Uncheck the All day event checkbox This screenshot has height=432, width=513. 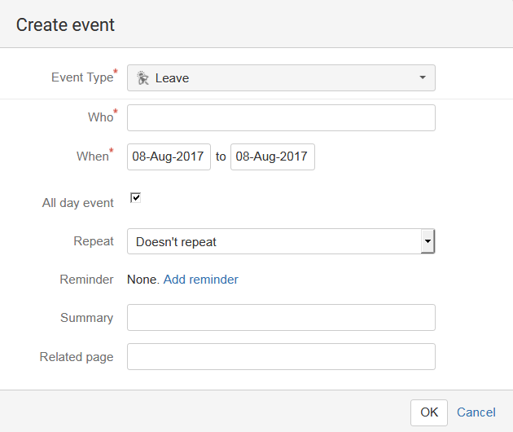[x=135, y=198]
